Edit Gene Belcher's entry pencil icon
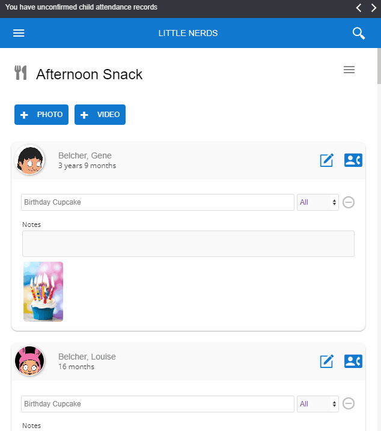This screenshot has width=381, height=431. [x=327, y=160]
